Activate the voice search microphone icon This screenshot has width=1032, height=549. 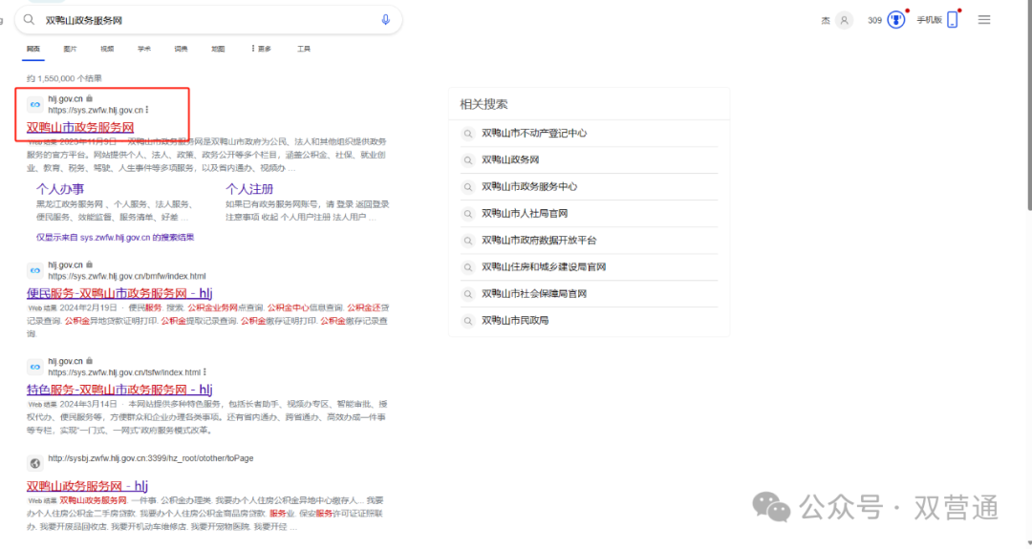[386, 20]
